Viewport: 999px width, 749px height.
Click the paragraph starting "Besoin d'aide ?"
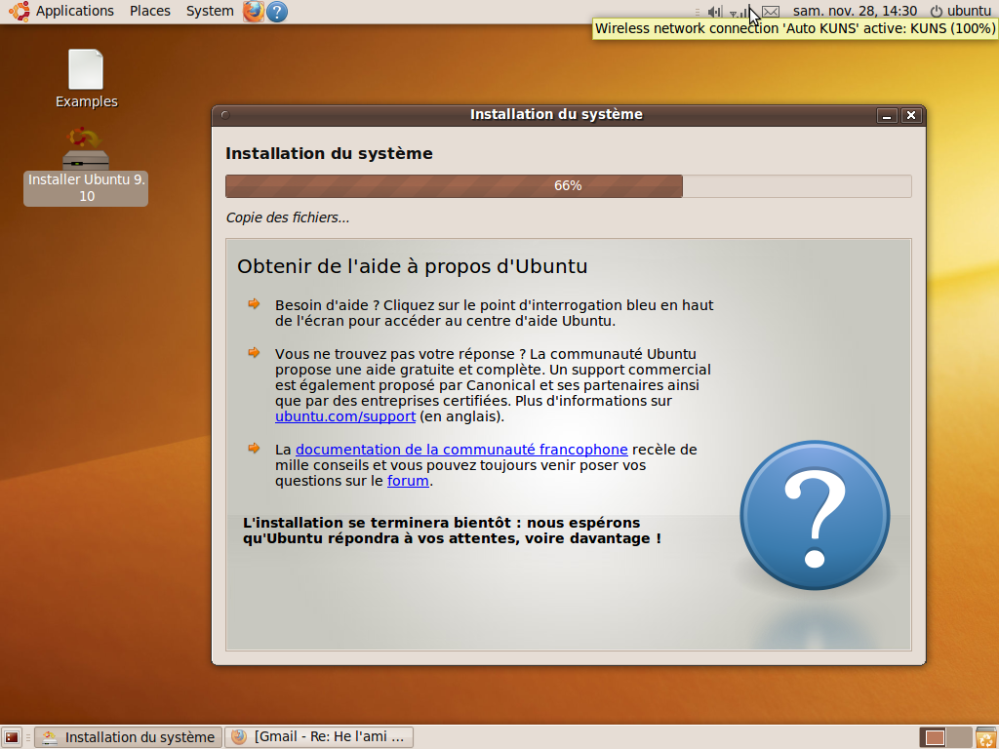click(495, 313)
